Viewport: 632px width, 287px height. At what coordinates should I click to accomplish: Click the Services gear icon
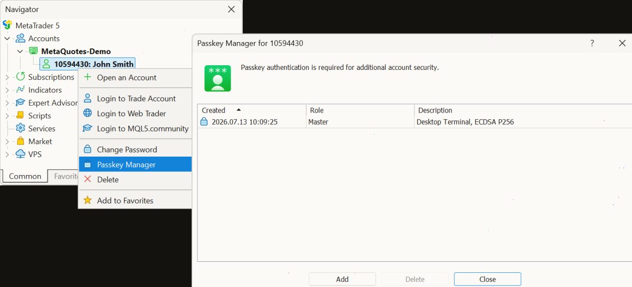point(21,128)
